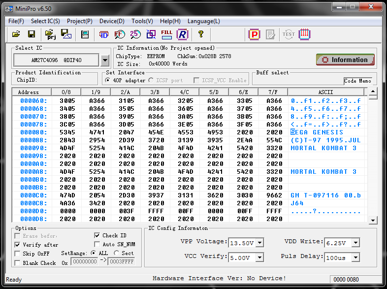Click ASCII text GM T-097116 00.b

(325, 195)
